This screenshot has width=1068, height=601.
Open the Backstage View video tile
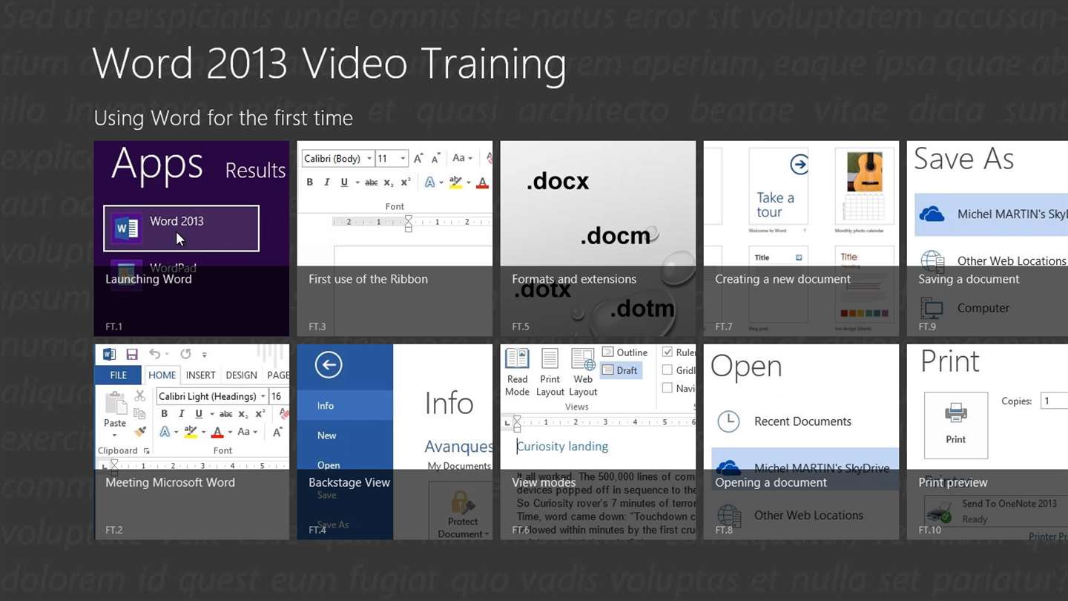point(395,441)
